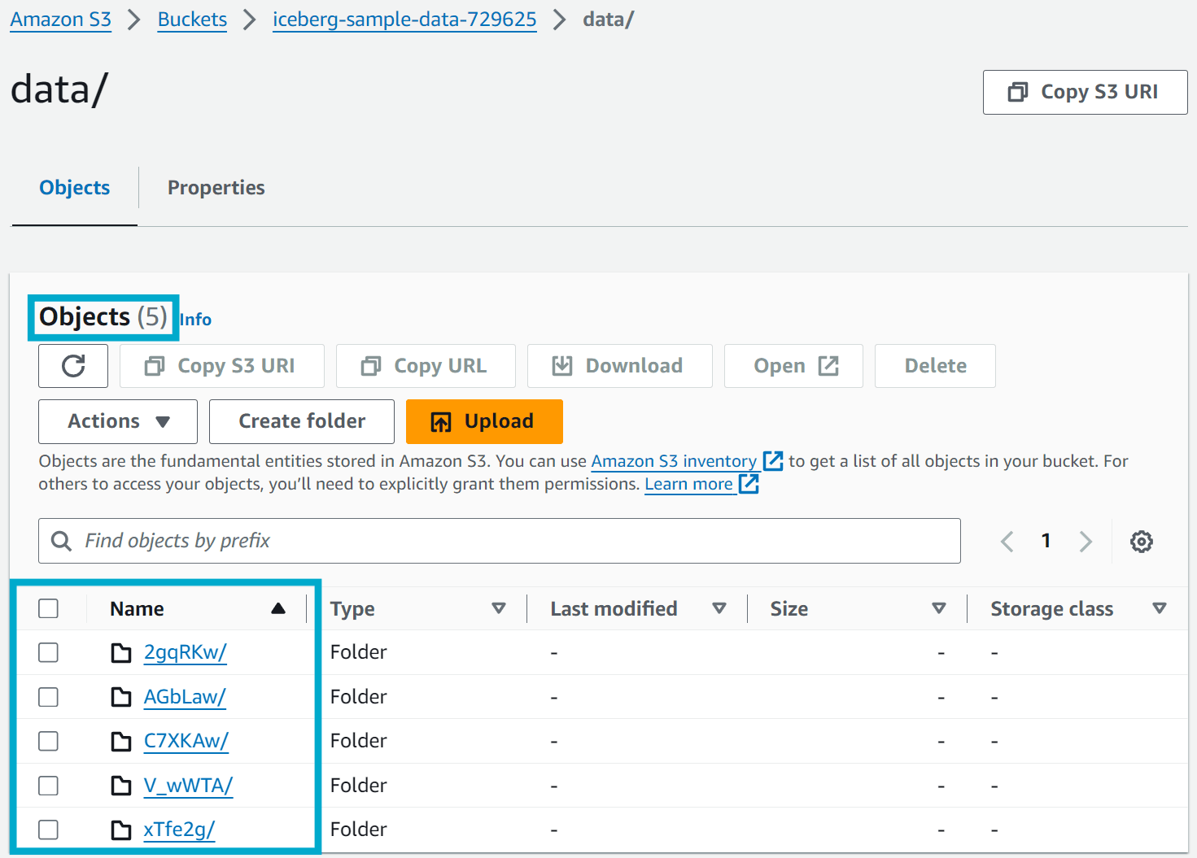Open the C7XKAw/ folder link
1197x858 pixels.
click(x=186, y=741)
